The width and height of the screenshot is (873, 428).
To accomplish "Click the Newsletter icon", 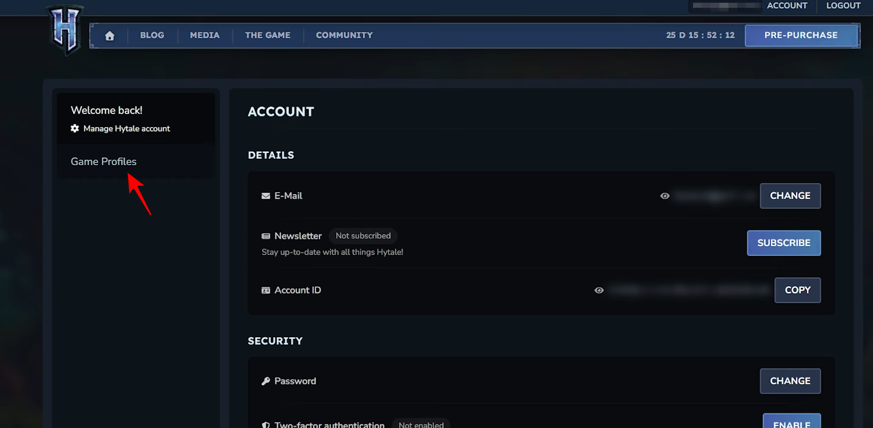I will [x=266, y=236].
